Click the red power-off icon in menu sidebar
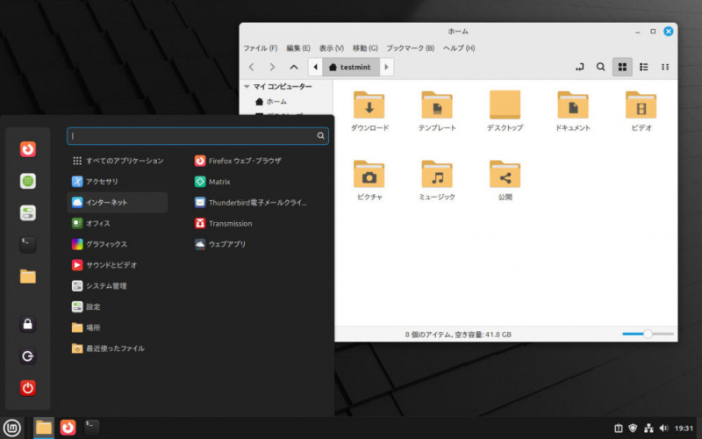 [x=28, y=387]
